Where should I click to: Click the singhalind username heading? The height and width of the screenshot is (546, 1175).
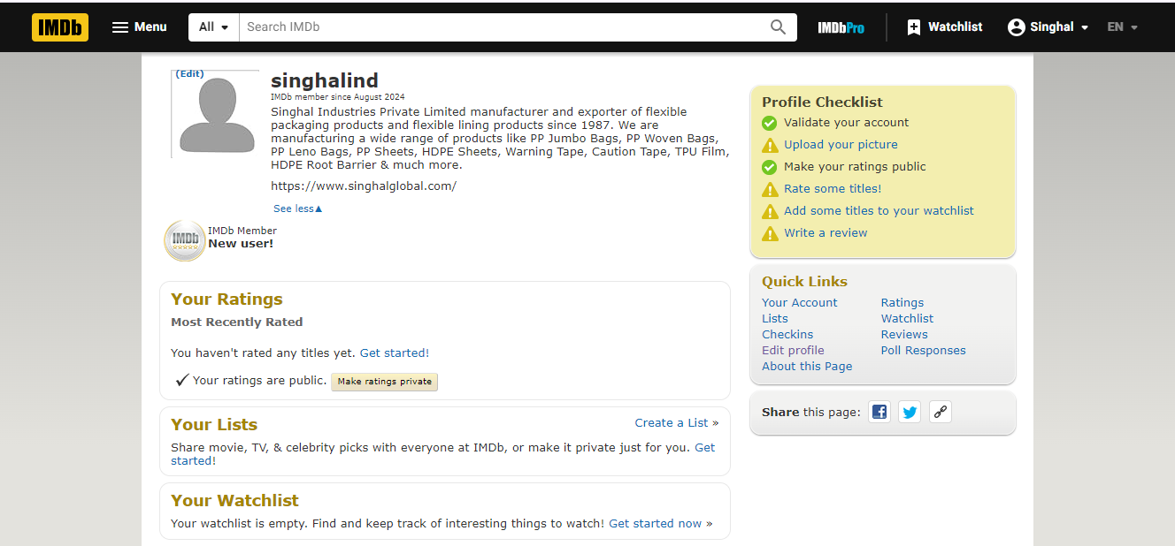[325, 80]
